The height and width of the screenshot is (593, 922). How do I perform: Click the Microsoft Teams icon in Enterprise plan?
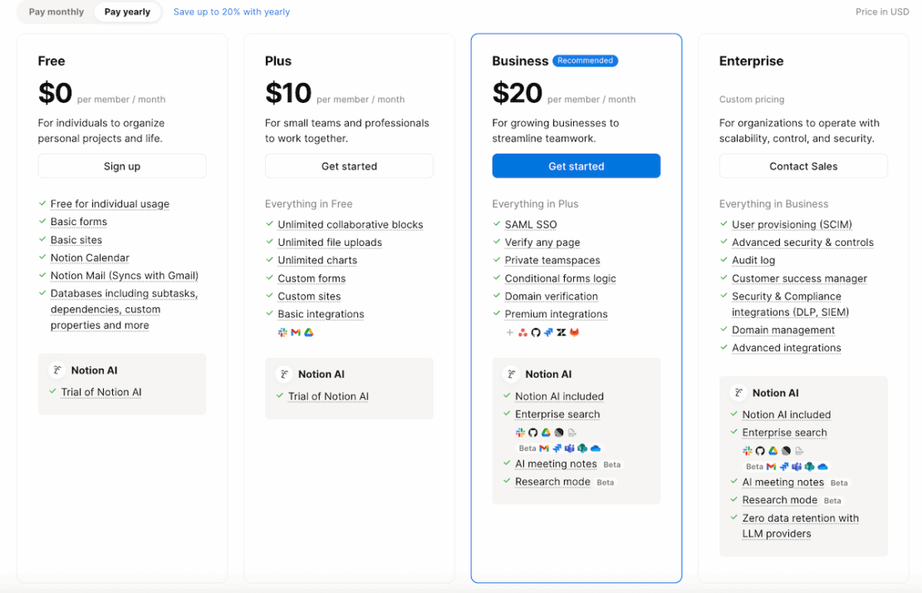797,466
